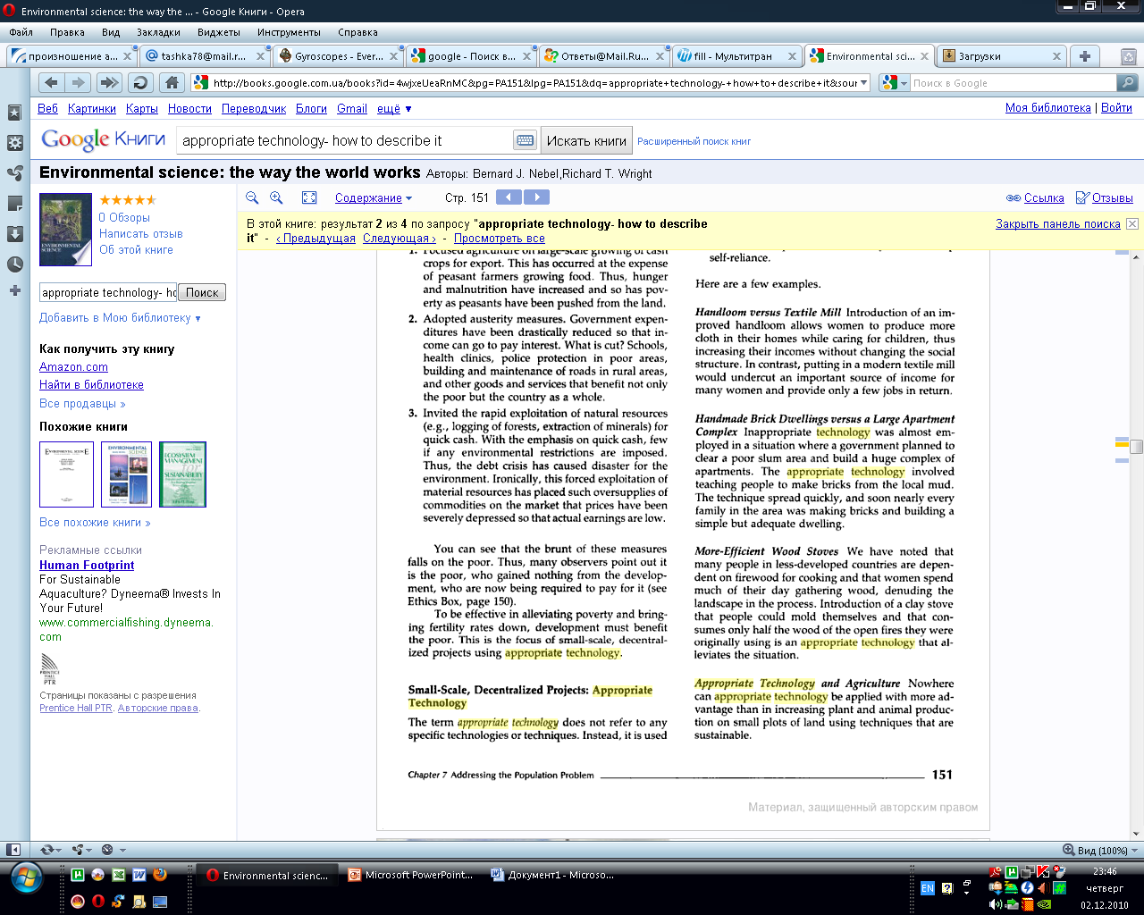1144x915 pixels.
Task: Open the Opera Unite panel in the sidebar
Action: click(x=14, y=173)
